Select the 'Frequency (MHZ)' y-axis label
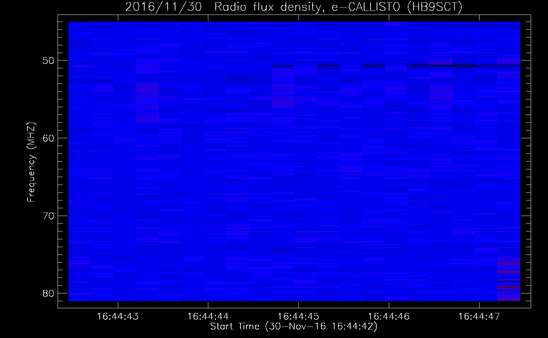 tap(31, 162)
